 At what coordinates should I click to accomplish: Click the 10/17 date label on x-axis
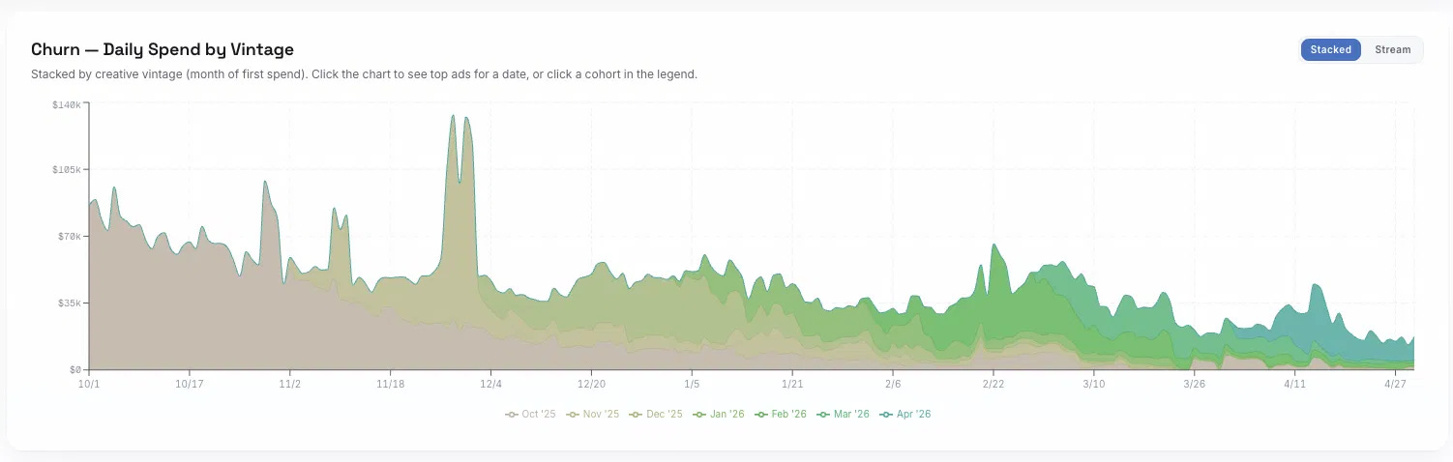[189, 384]
